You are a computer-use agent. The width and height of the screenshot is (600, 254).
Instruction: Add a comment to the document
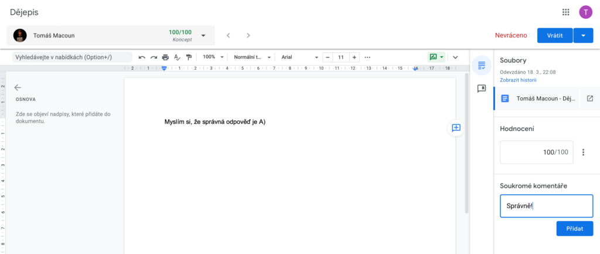pyautogui.click(x=456, y=128)
